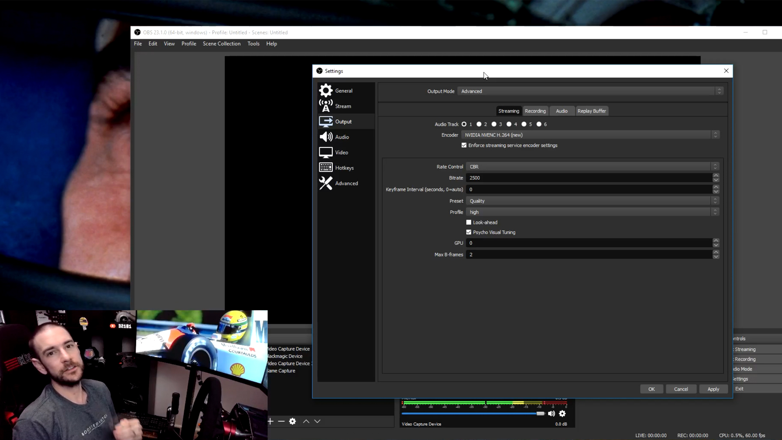782x440 pixels.
Task: Open the Output Mode dropdown
Action: (590, 91)
